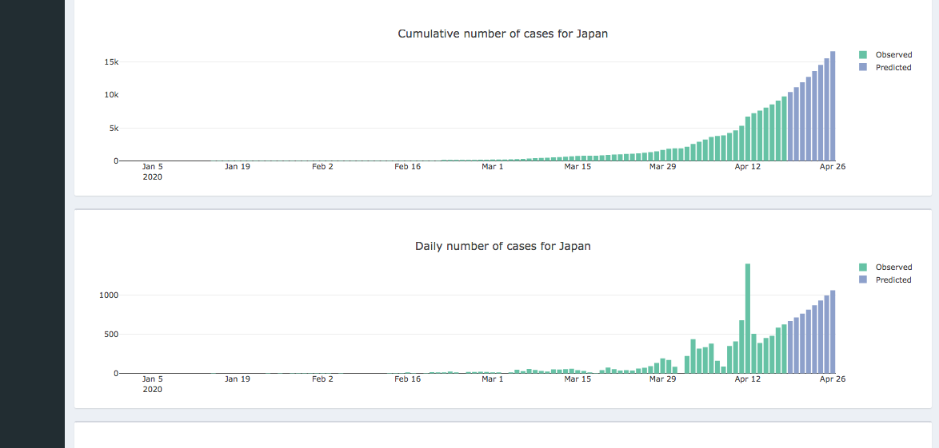Hide the Observed series in the Daily chart legend
The width and height of the screenshot is (939, 448).
[x=893, y=268]
